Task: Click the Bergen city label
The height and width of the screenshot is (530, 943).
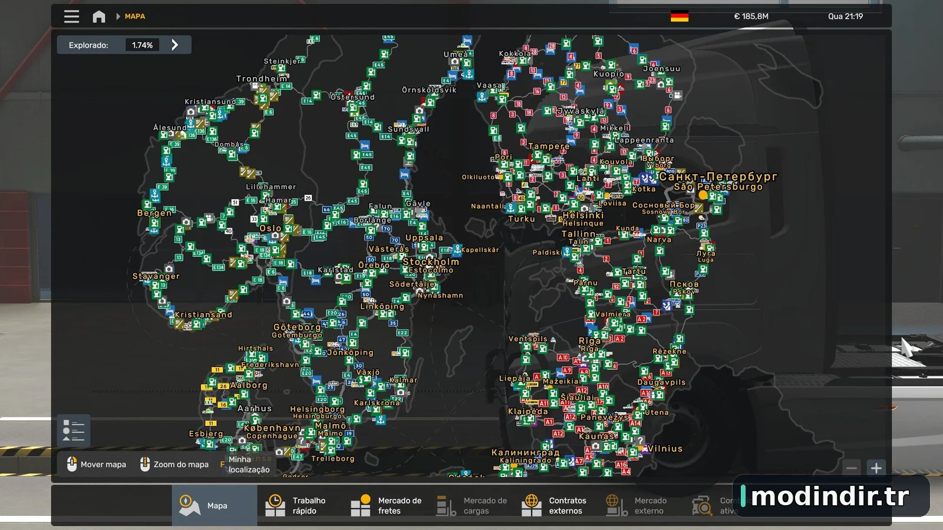Action: 154,213
